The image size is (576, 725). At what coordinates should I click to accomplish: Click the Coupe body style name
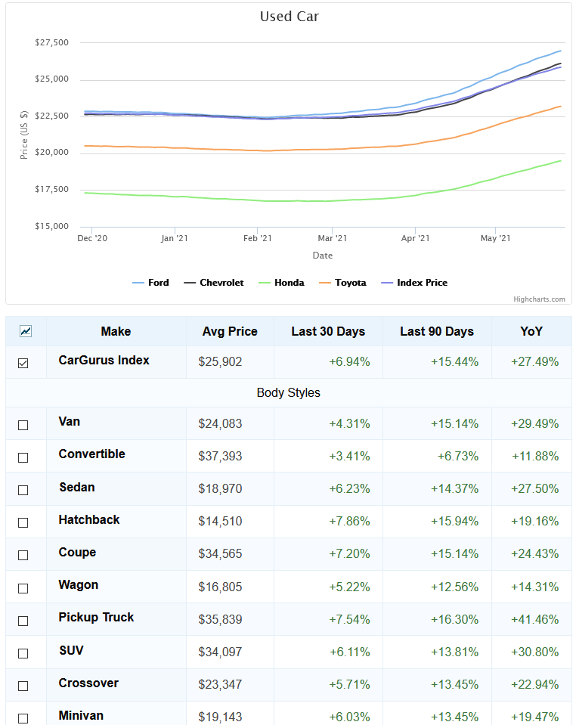77,552
